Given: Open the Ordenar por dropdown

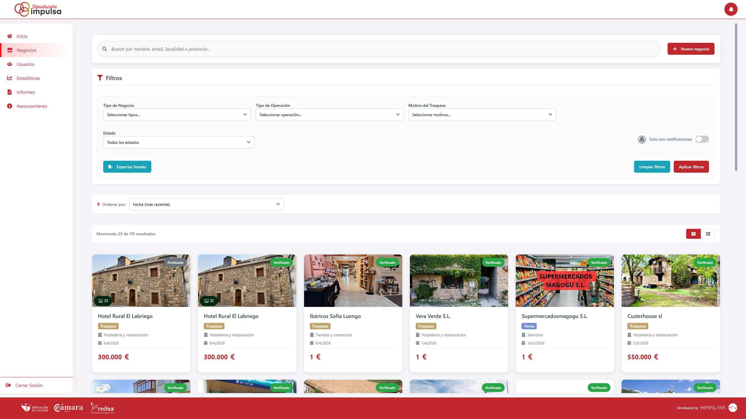Looking at the screenshot, I should [x=206, y=204].
